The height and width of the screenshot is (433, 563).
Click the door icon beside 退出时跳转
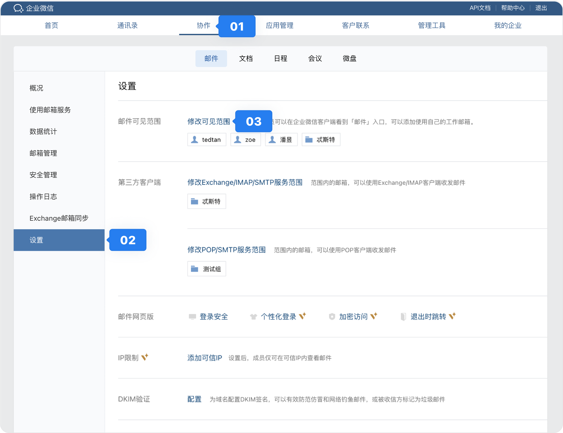(x=403, y=316)
